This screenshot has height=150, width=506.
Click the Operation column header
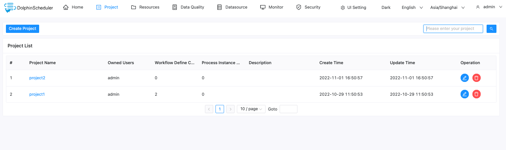pyautogui.click(x=470, y=63)
